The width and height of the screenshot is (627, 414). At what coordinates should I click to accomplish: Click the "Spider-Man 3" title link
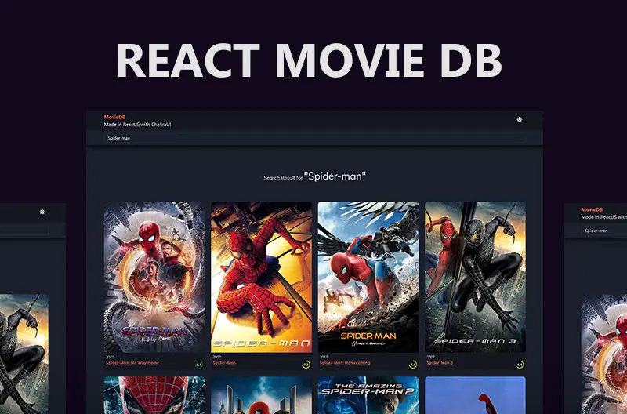440,363
